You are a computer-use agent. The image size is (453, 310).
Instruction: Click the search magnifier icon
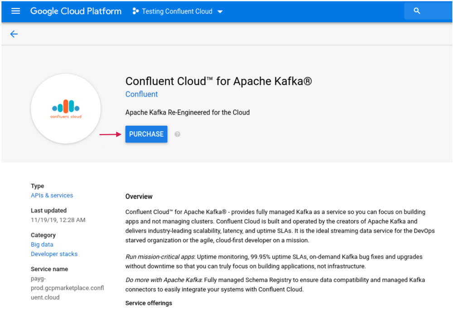417,11
